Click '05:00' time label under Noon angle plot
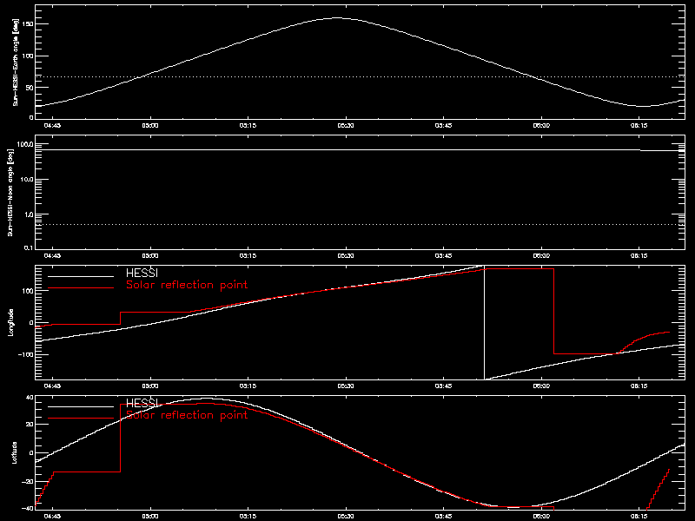695x521 pixels. click(x=150, y=255)
